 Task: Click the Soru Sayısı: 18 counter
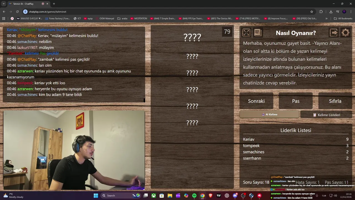(256, 182)
